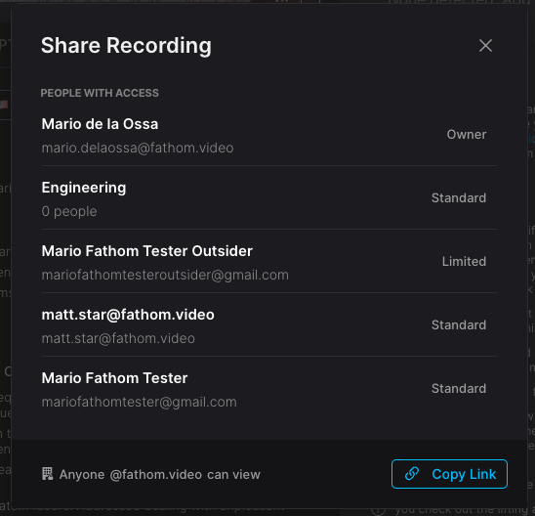Click the Anyone @fathom.video can view text

160,474
